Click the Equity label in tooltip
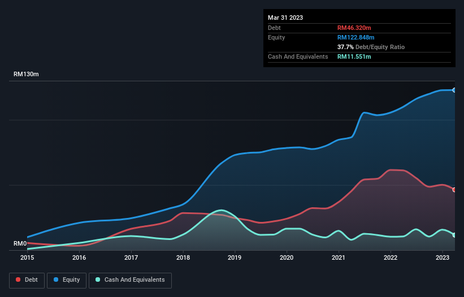 tap(276, 37)
